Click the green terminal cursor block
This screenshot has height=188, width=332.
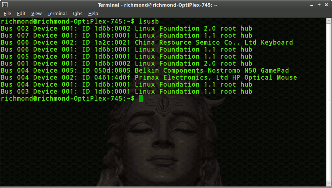(x=141, y=98)
